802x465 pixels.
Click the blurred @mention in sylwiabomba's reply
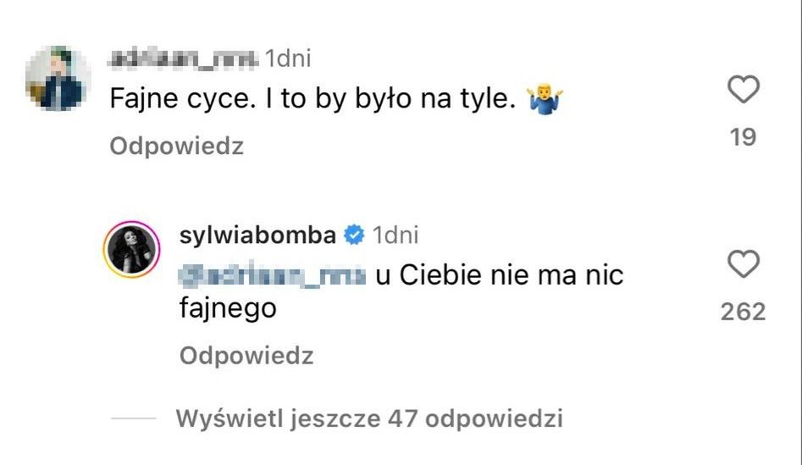[273, 276]
